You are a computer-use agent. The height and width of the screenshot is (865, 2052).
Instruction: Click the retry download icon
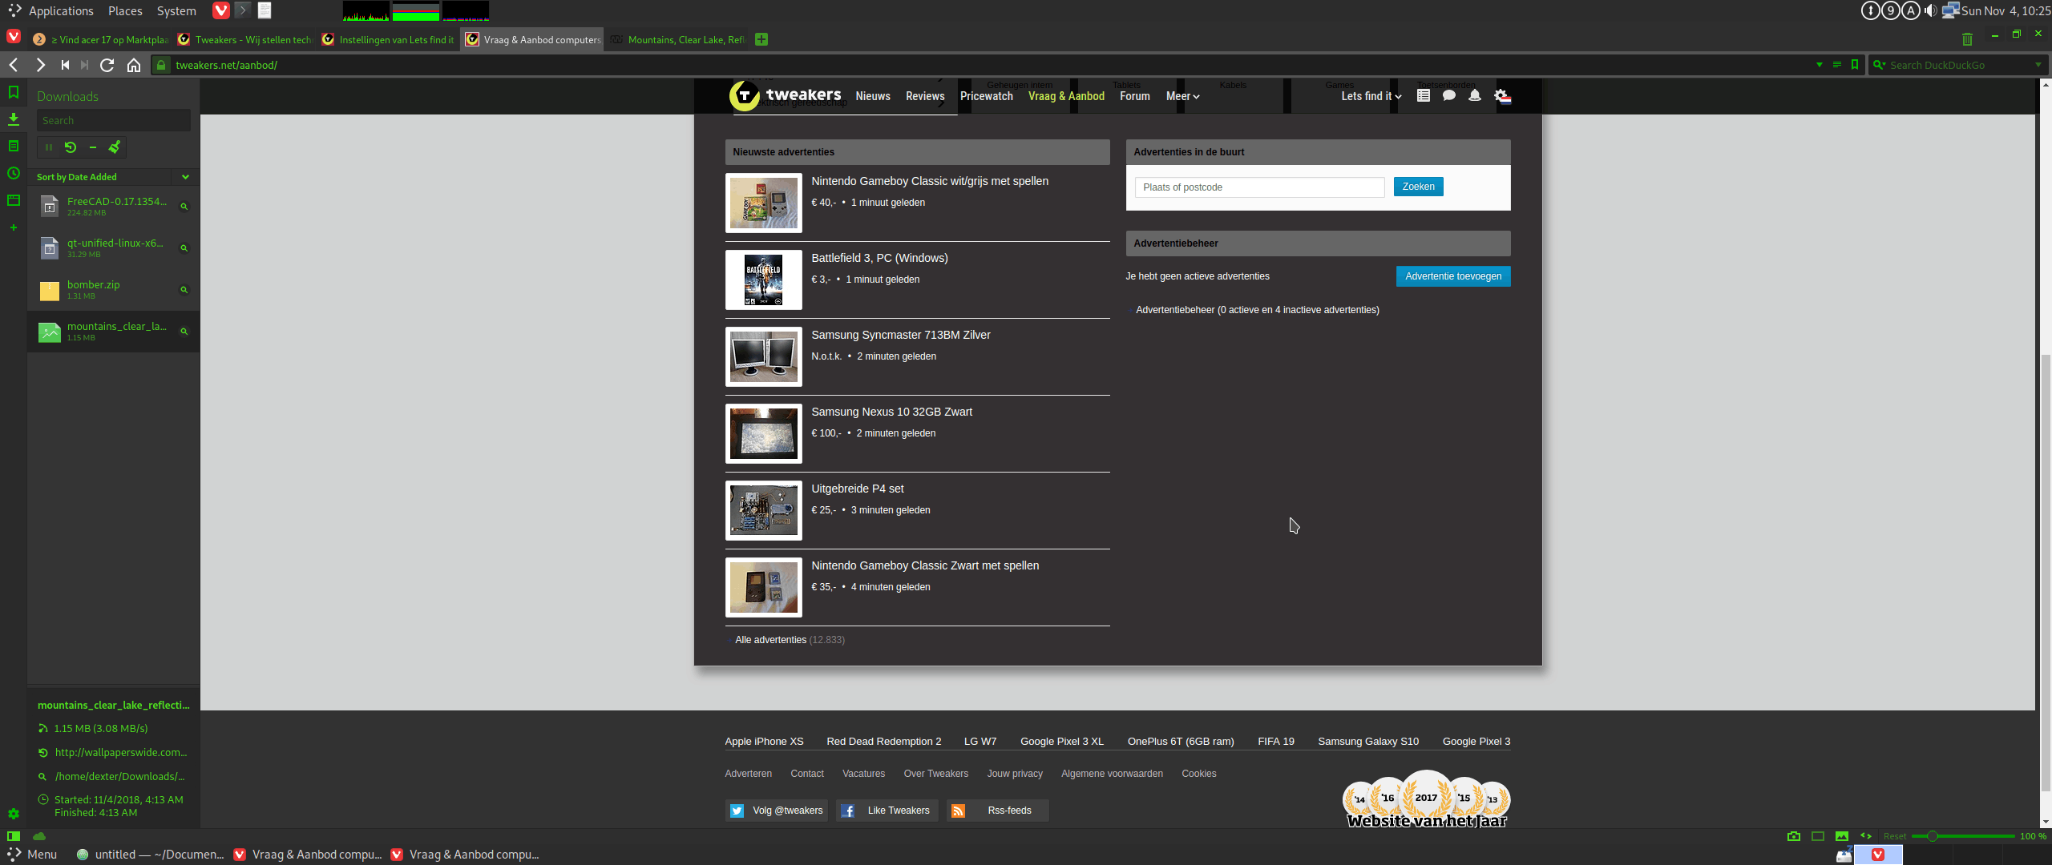(71, 147)
